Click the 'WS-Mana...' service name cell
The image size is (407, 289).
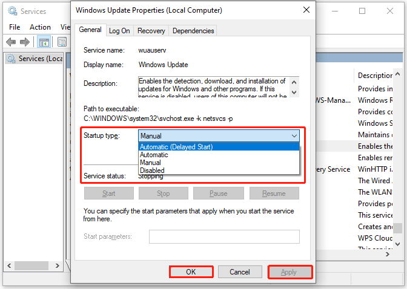tap(334, 100)
